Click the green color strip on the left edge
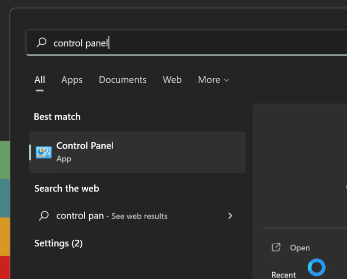This screenshot has height=279, width=347. click(x=4, y=160)
